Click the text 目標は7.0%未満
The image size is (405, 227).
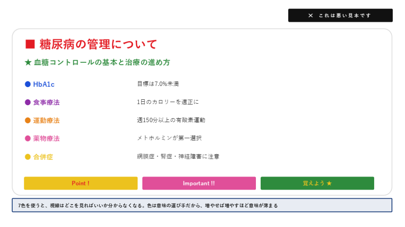tap(158, 84)
